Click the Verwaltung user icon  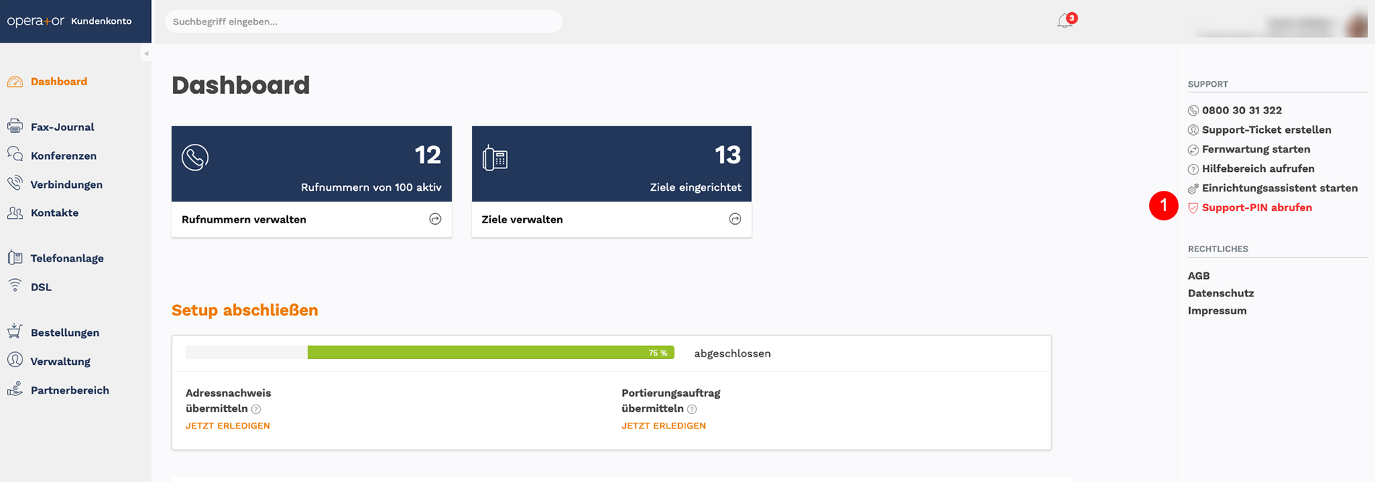pyautogui.click(x=15, y=360)
